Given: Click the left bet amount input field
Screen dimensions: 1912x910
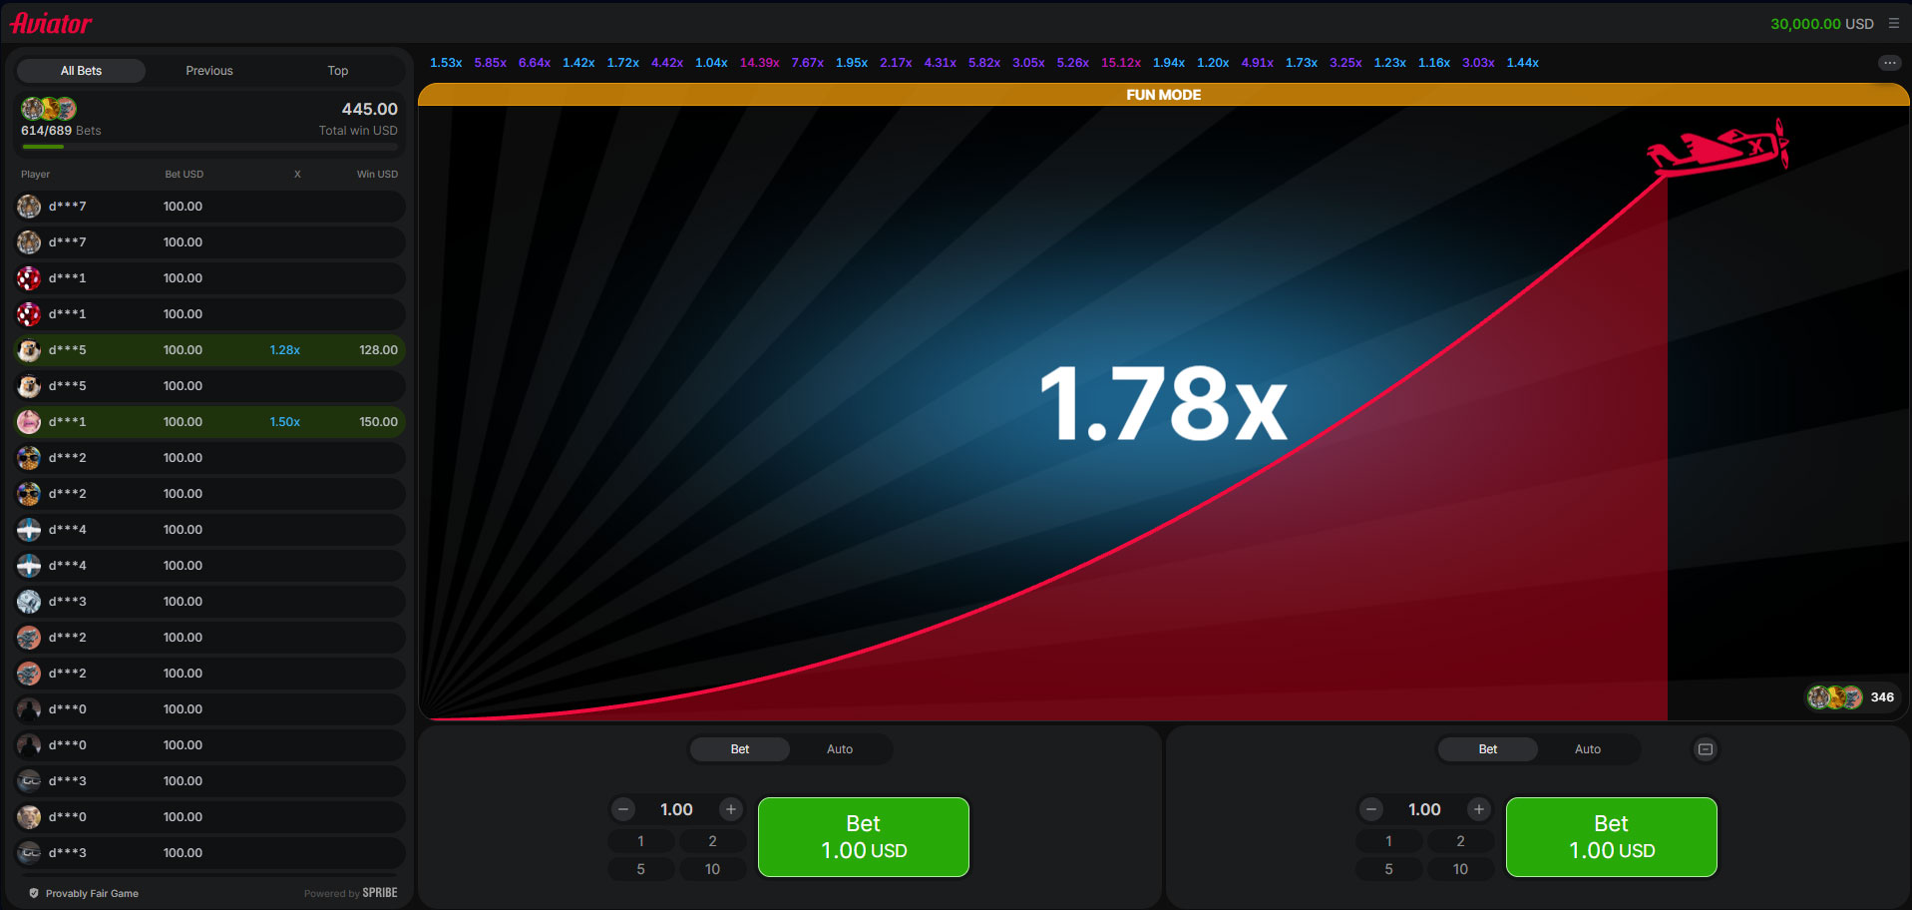Looking at the screenshot, I should (676, 809).
